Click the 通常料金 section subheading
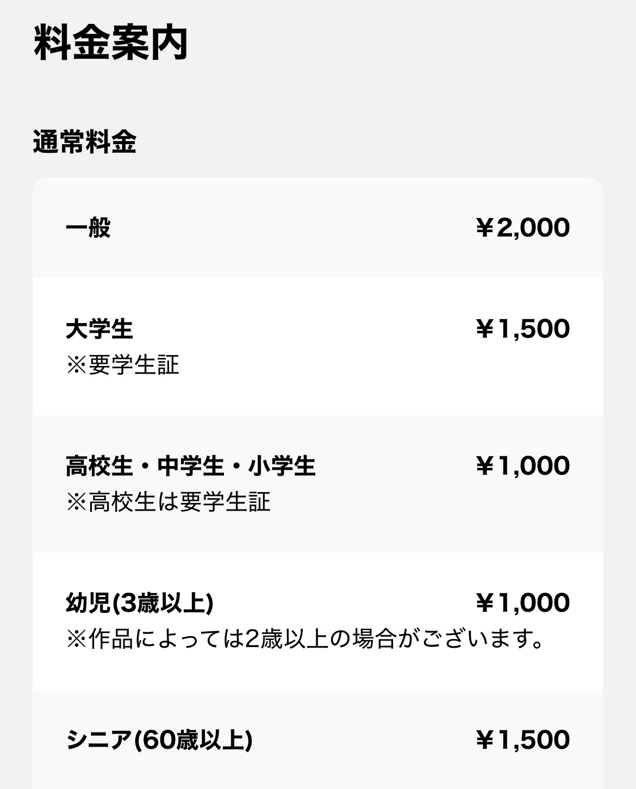Image resolution: width=636 pixels, height=789 pixels. point(84,142)
